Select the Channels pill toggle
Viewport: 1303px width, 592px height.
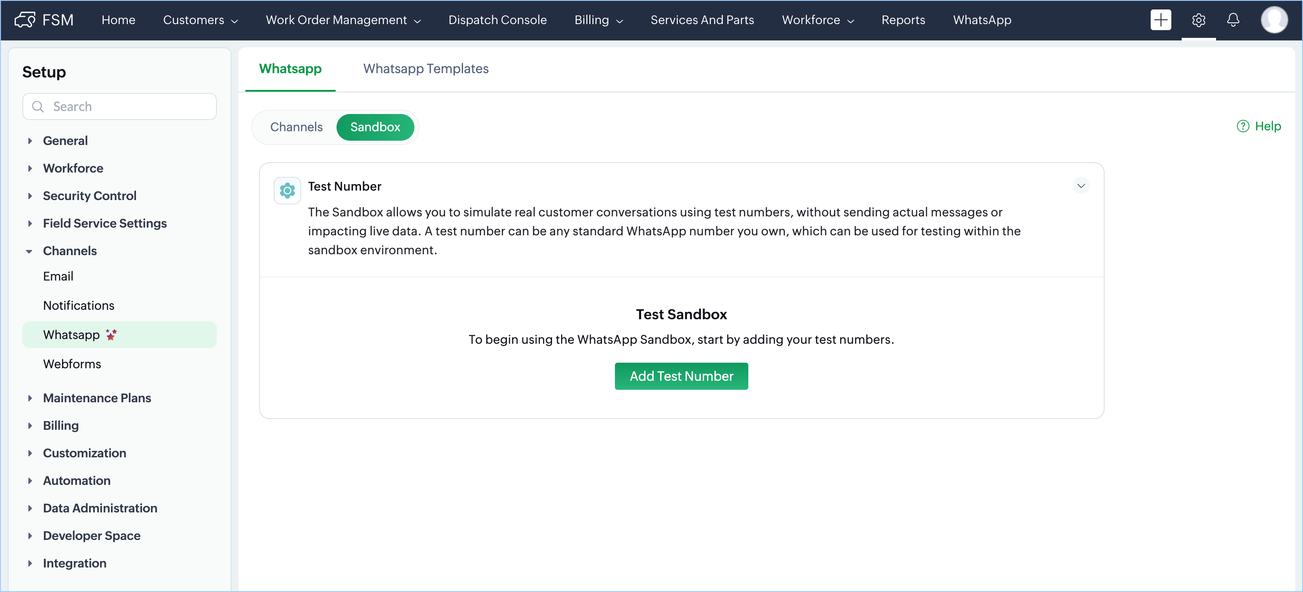[x=296, y=127]
